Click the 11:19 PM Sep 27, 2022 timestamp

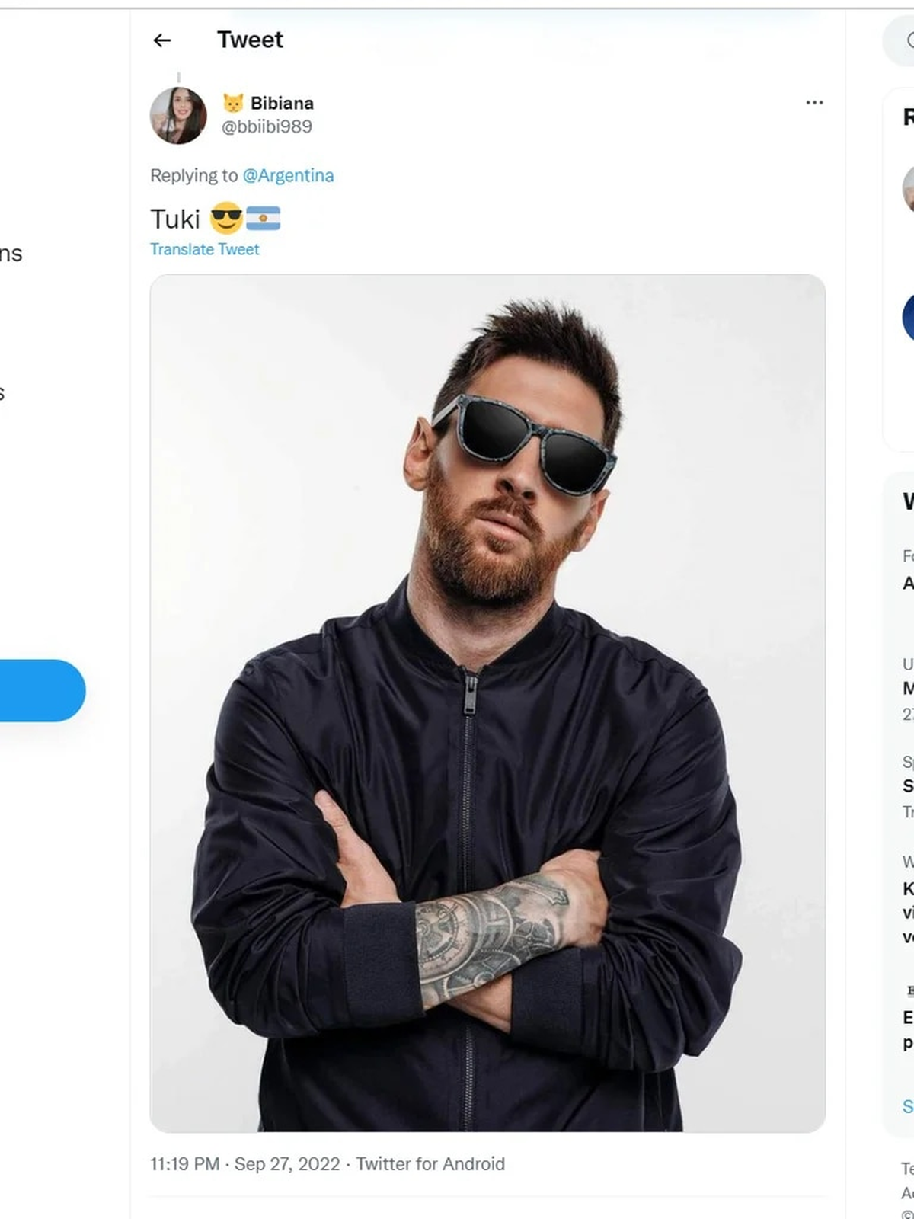pos(244,1164)
